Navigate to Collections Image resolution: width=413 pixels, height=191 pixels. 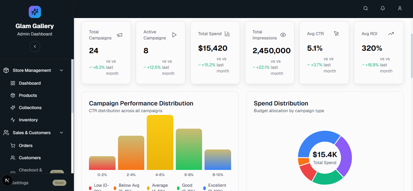30,108
